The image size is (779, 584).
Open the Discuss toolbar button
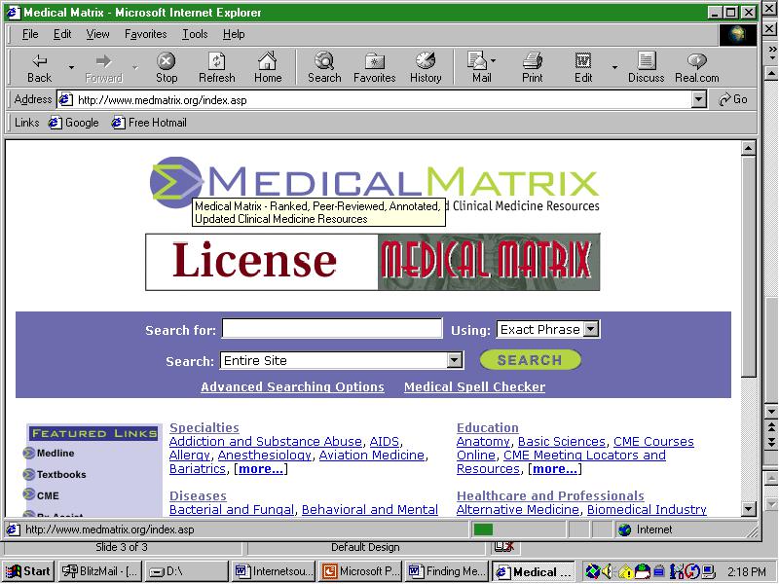(x=646, y=68)
